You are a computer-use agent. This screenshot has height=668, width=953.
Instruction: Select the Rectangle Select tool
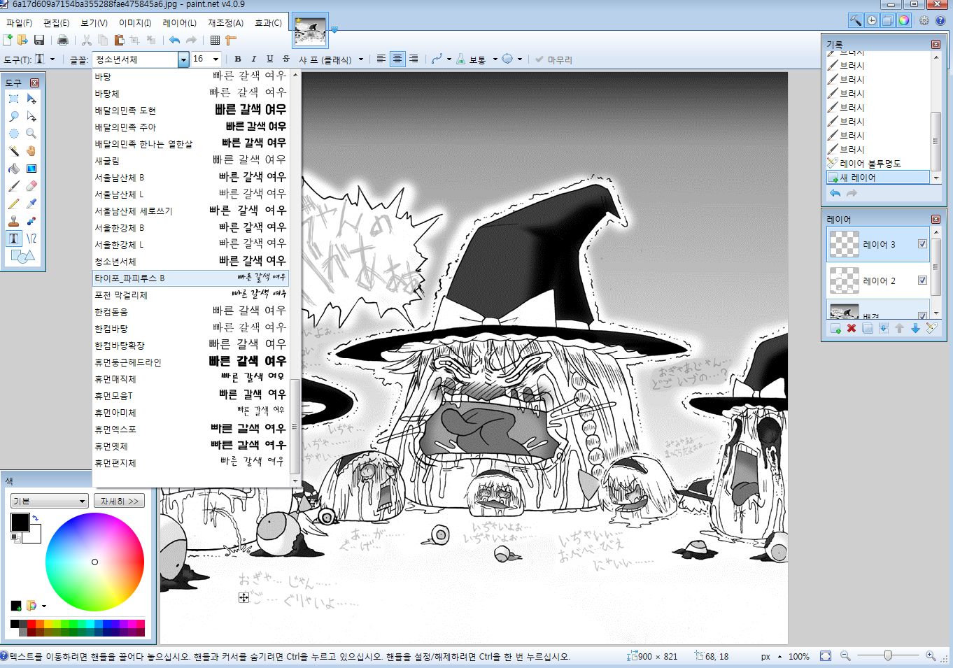click(x=14, y=99)
